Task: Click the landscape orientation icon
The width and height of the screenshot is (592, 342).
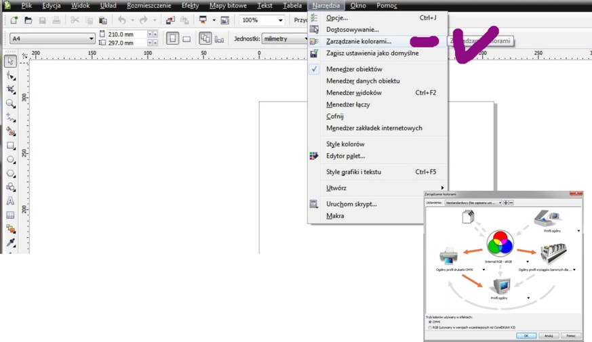Action: (186, 39)
